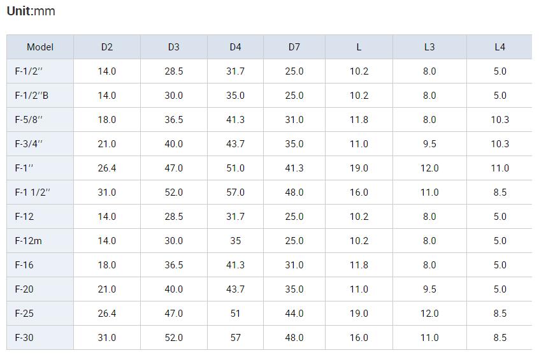Click the D3 column header
Image resolution: width=539 pixels, height=355 pixels.
(173, 47)
